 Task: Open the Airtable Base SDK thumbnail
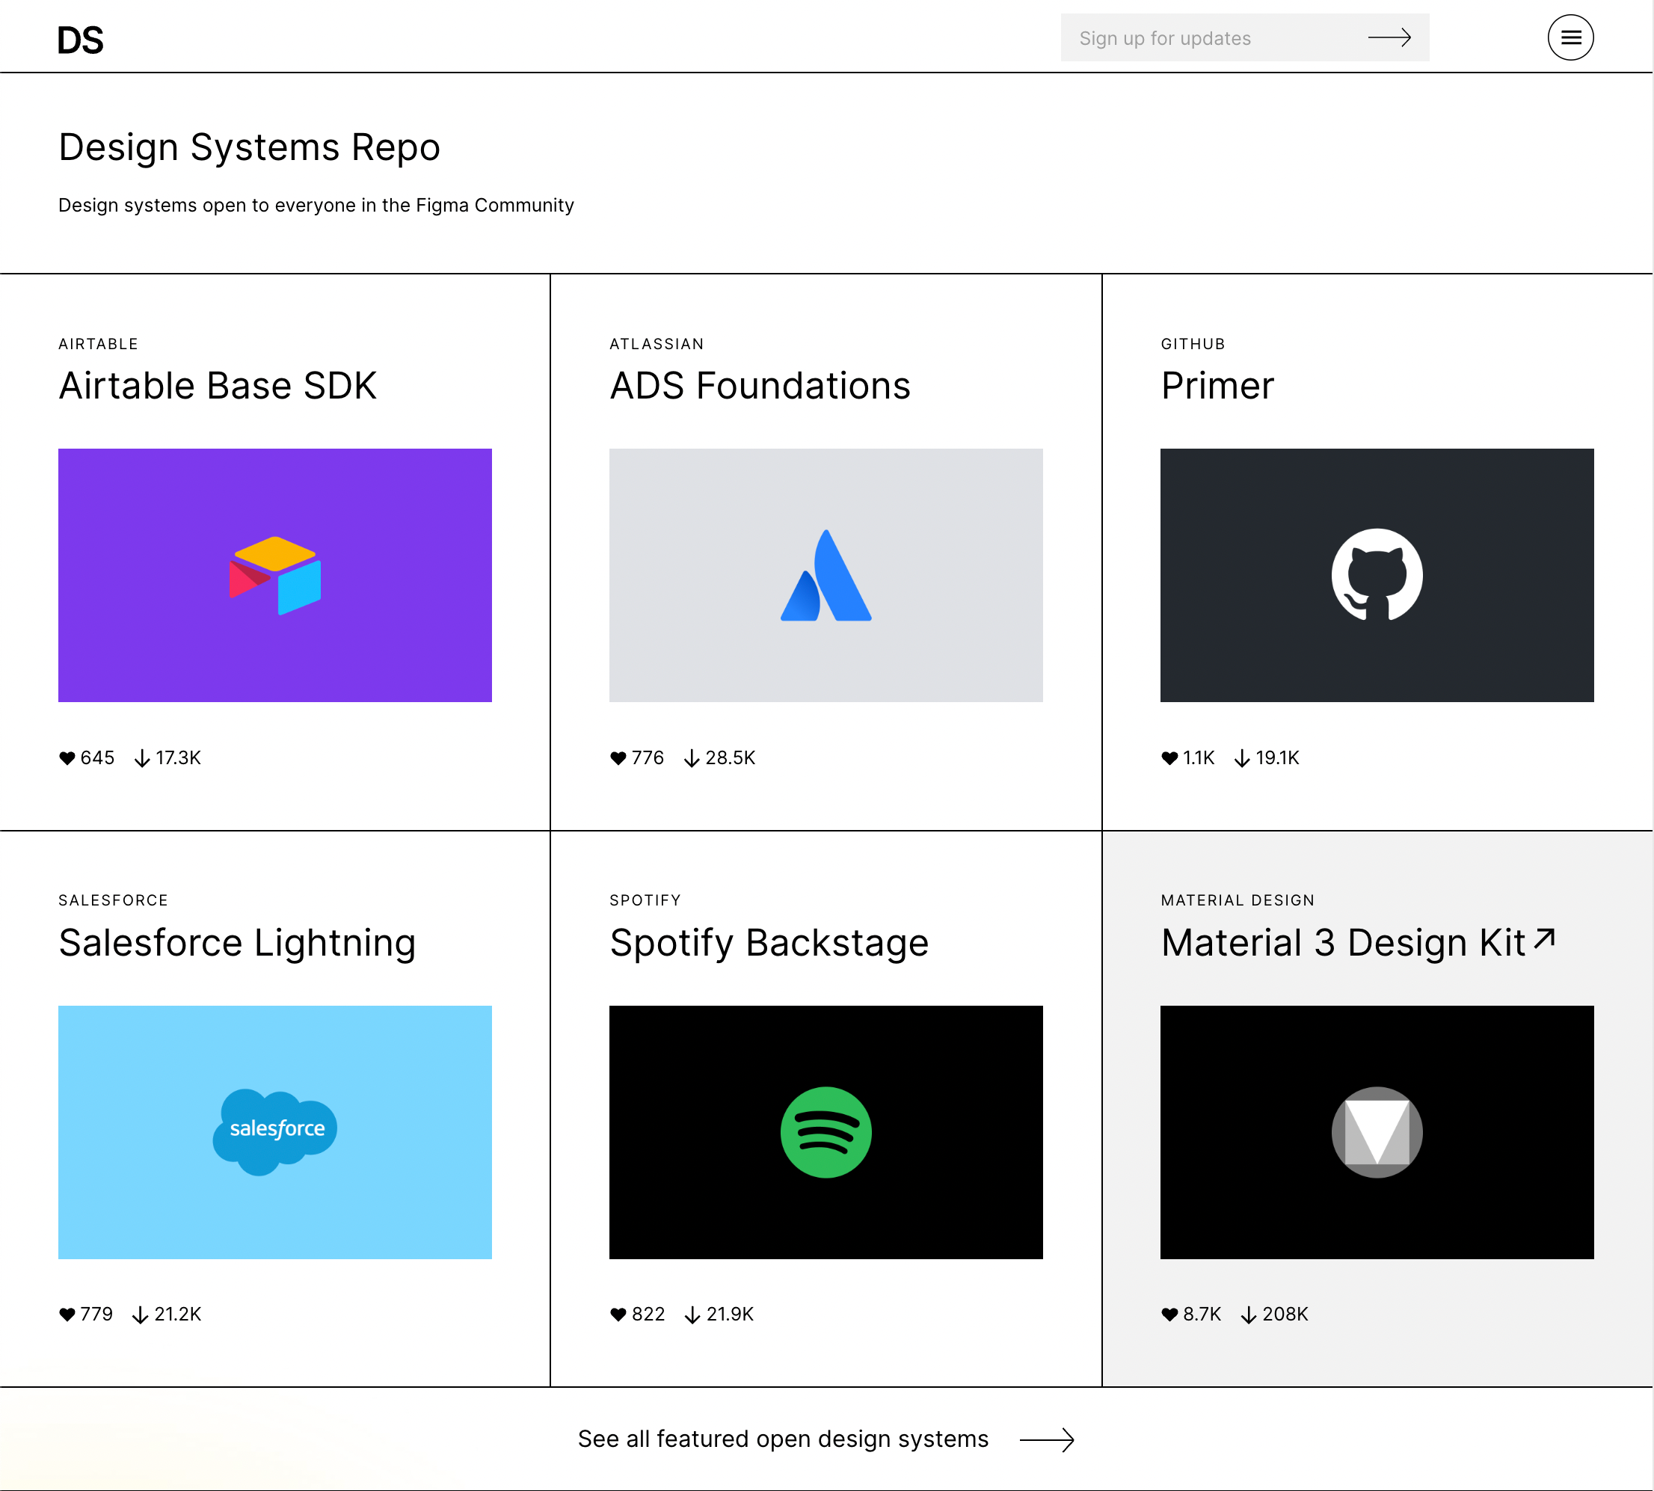274,574
